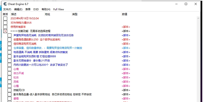
Task: Enable the 物品道具 不消耗 checkbox
Action: click(9, 52)
